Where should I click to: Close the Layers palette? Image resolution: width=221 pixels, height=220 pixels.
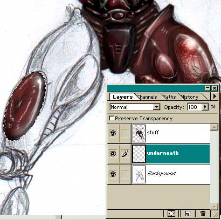[215, 88]
